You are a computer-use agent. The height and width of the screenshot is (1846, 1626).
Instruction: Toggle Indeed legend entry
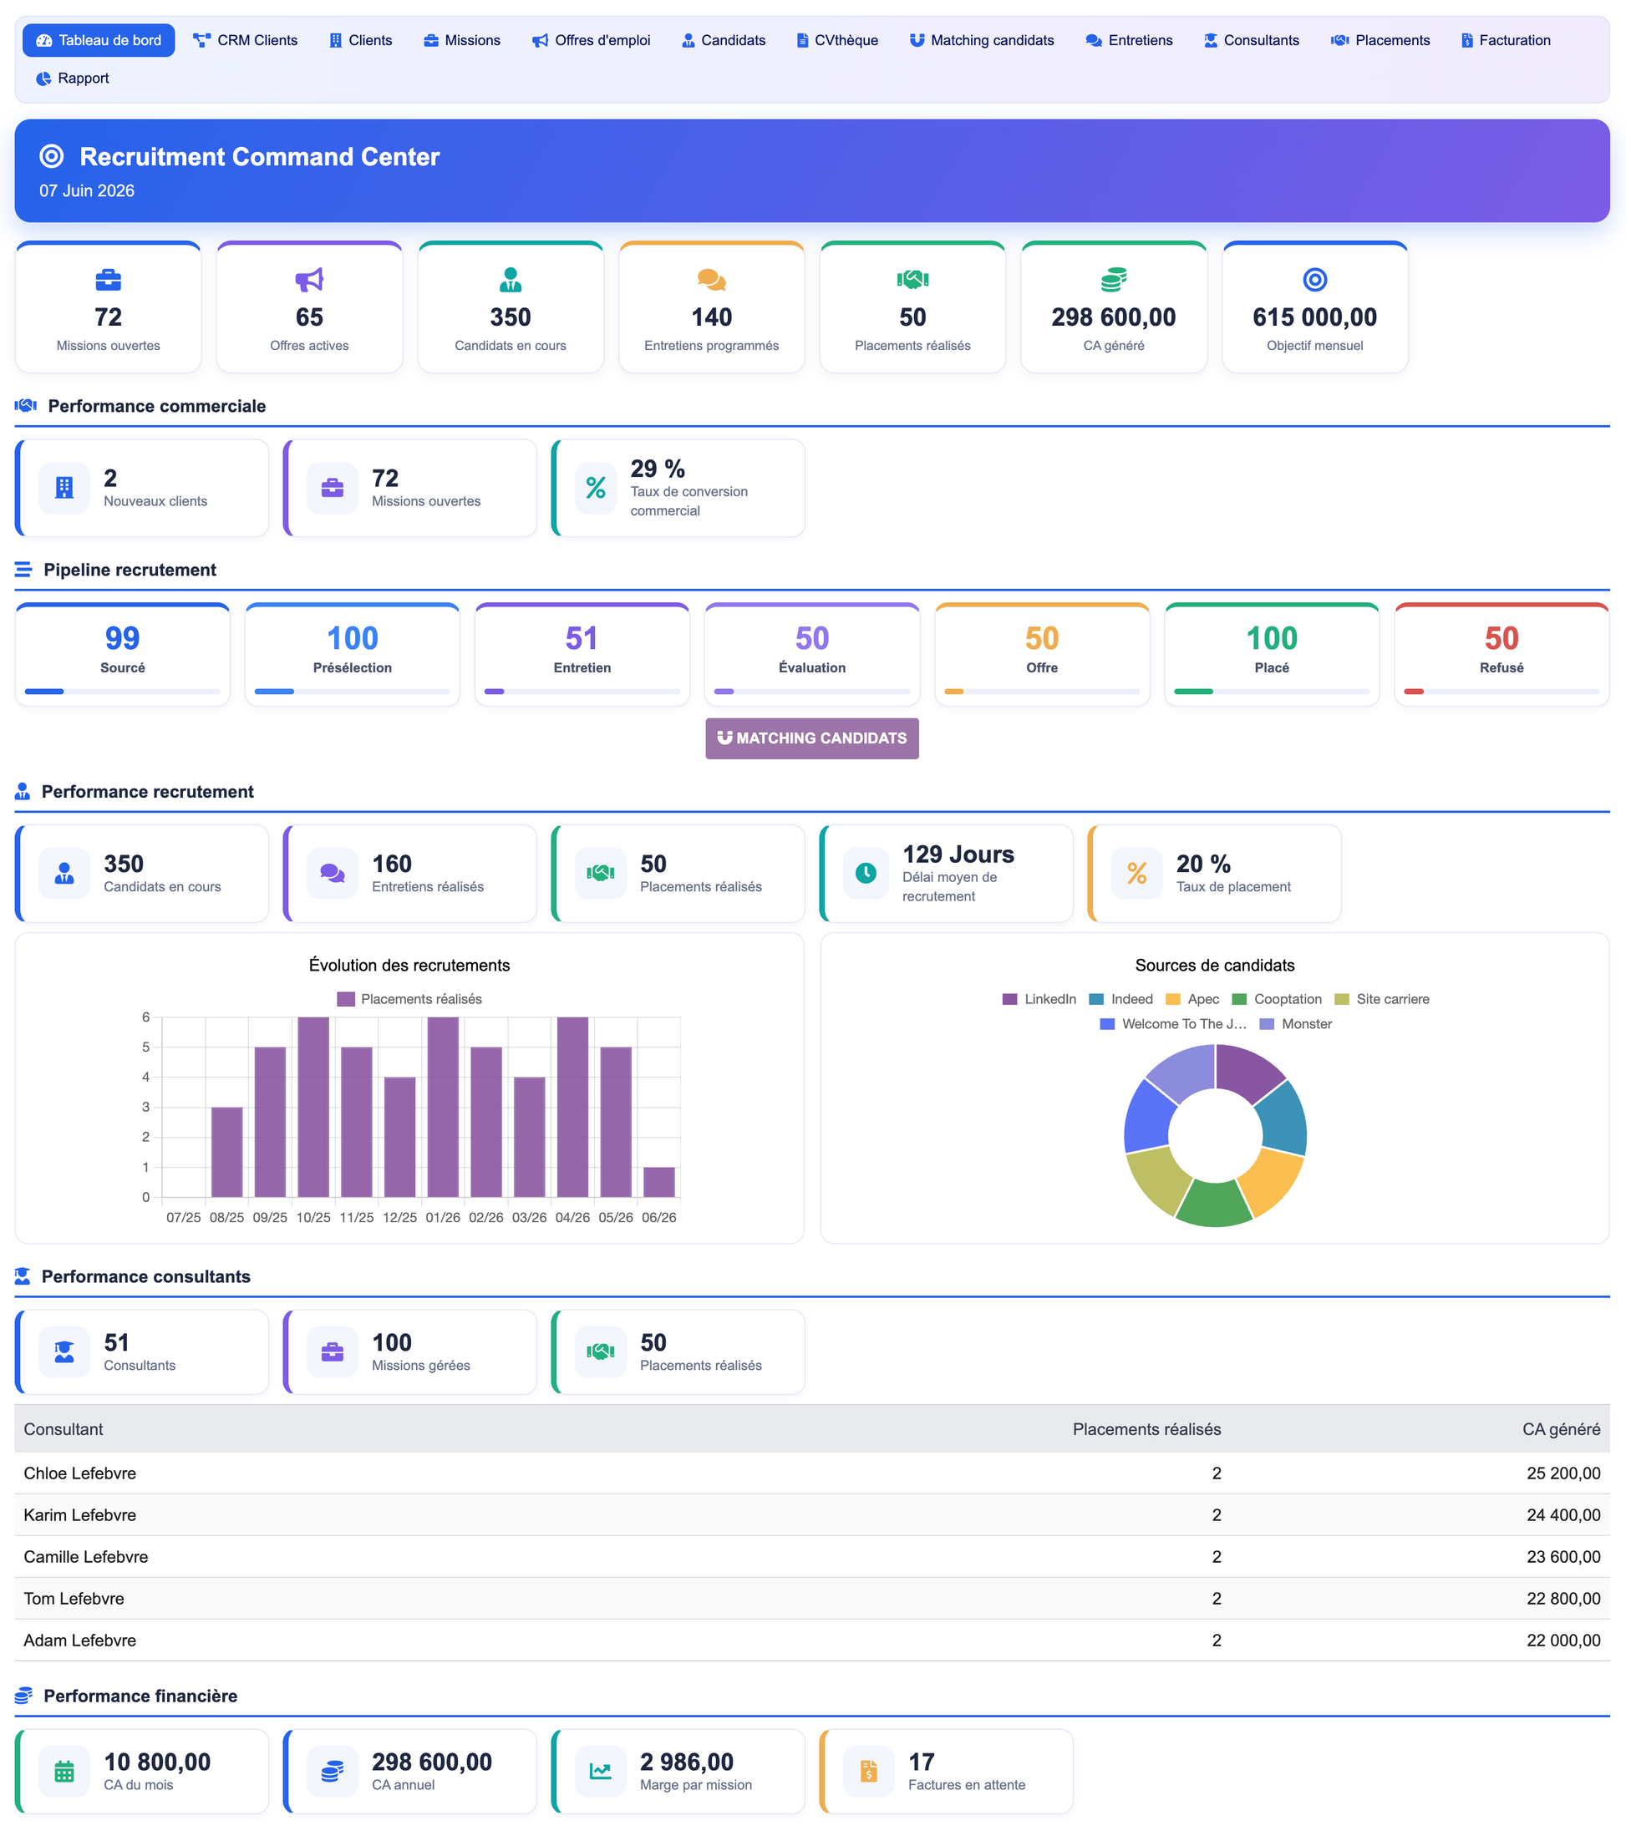1121,999
